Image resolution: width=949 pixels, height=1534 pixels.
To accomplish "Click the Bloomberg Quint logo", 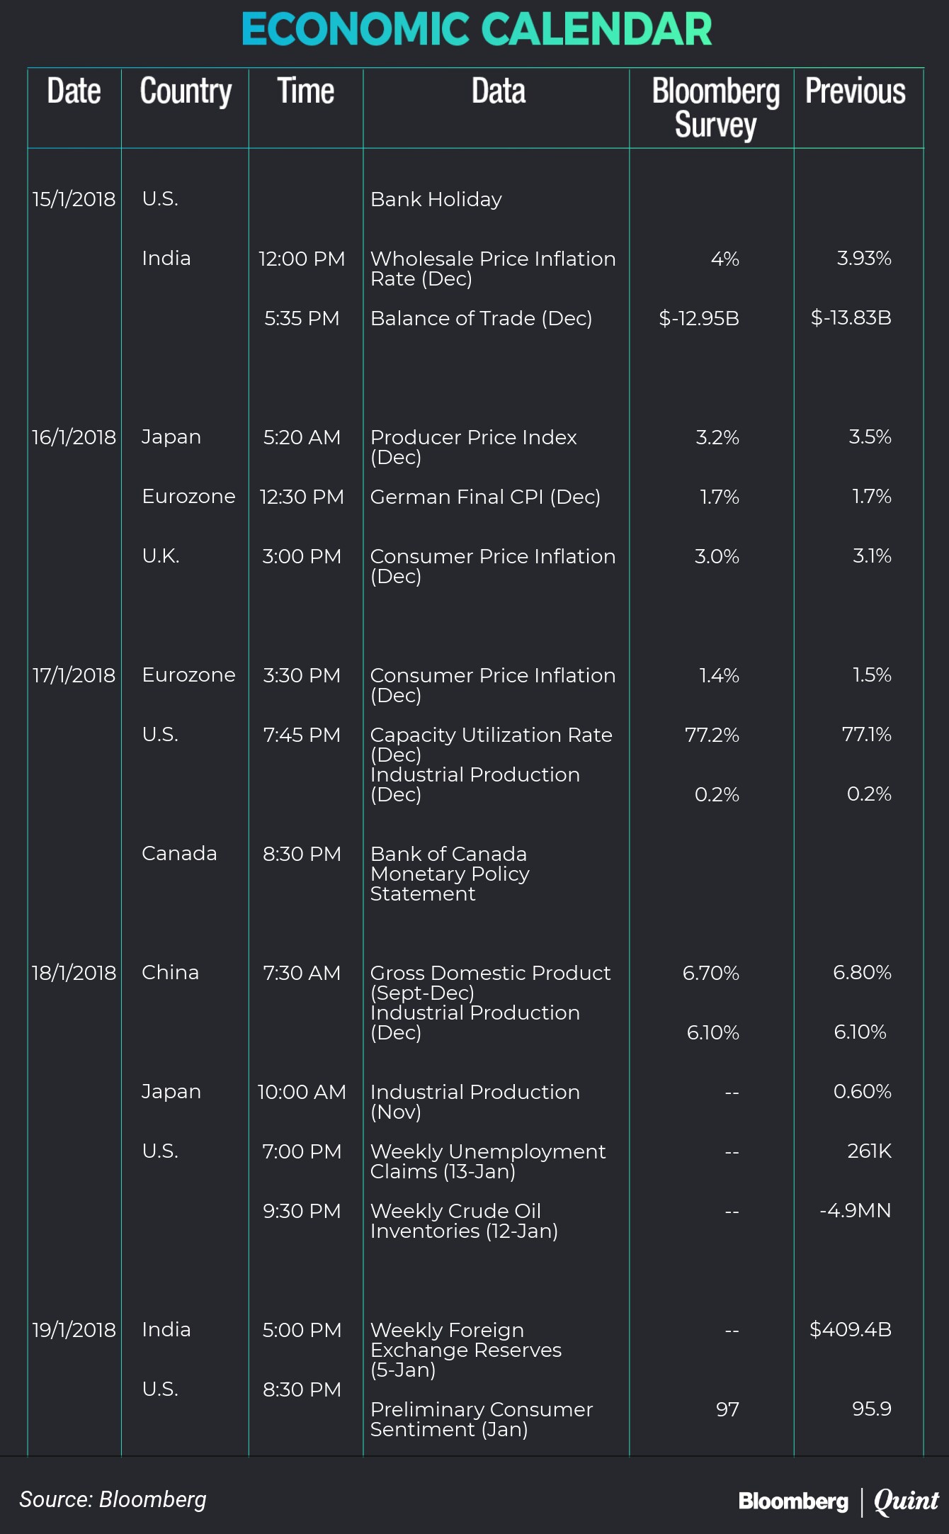I will click(839, 1501).
